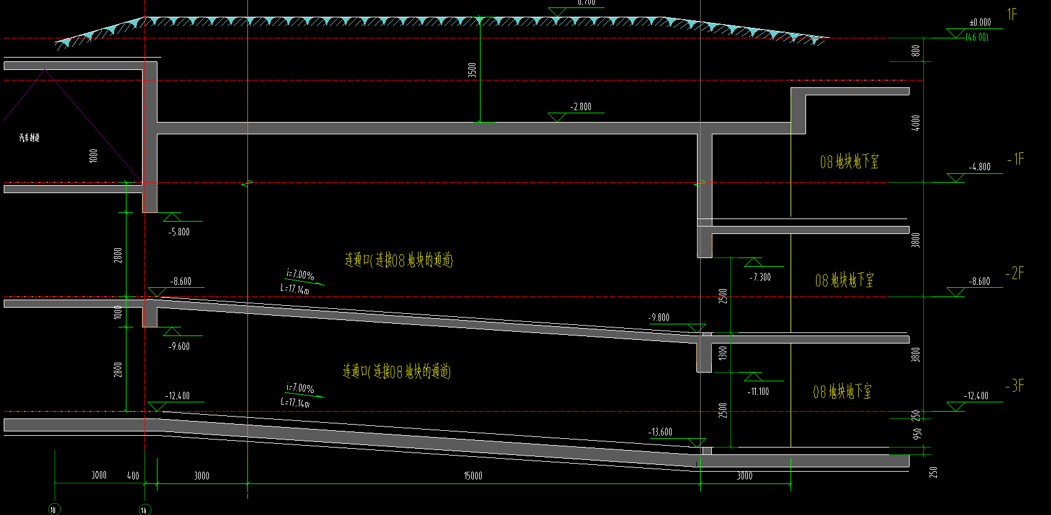
Task: Click the 08地块地下室 label beside -3F
Action: point(843,392)
